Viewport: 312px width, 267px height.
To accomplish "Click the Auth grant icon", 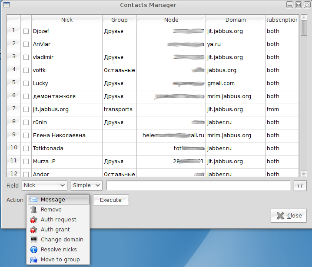I will coord(34,230).
